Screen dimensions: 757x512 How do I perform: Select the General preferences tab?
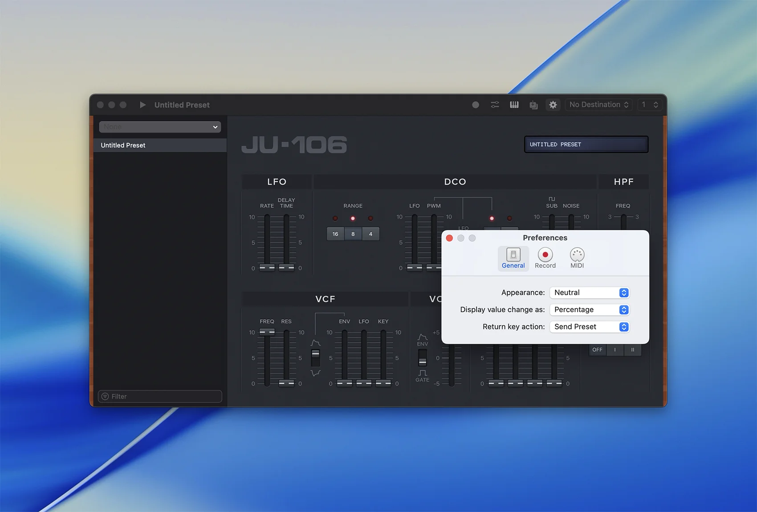tap(513, 258)
